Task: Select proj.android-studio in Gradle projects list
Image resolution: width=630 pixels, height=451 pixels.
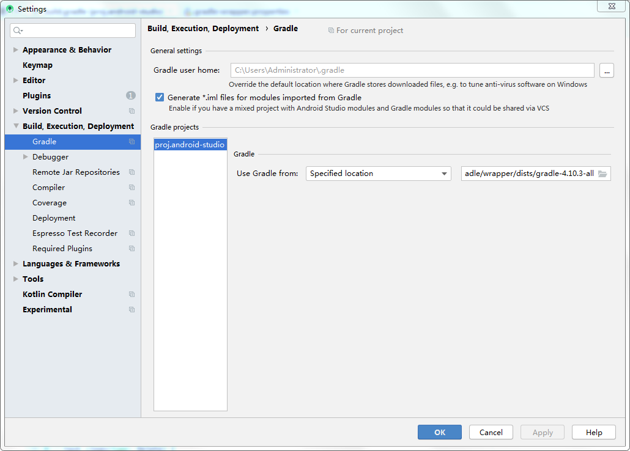Action: 190,145
